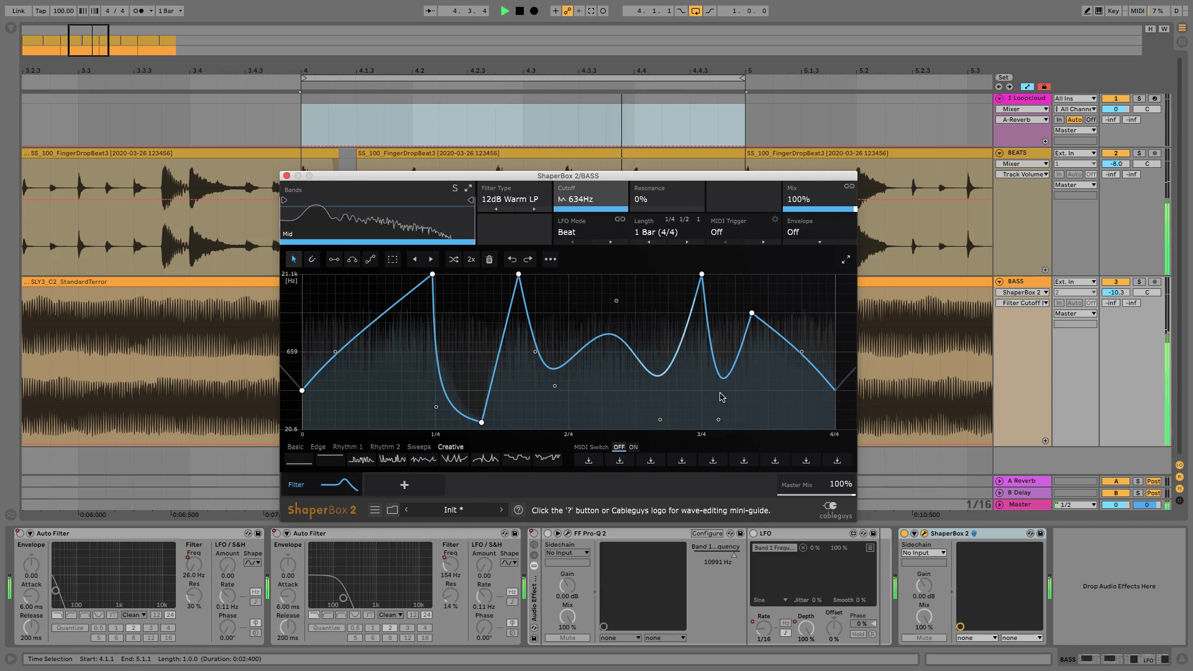The image size is (1193, 671).
Task: Switch to the Basic waveform tab
Action: [295, 447]
